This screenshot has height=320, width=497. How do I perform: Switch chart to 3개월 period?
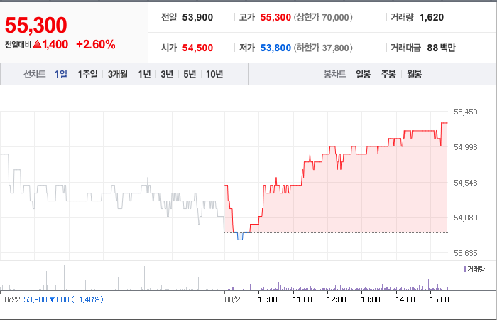tap(117, 74)
